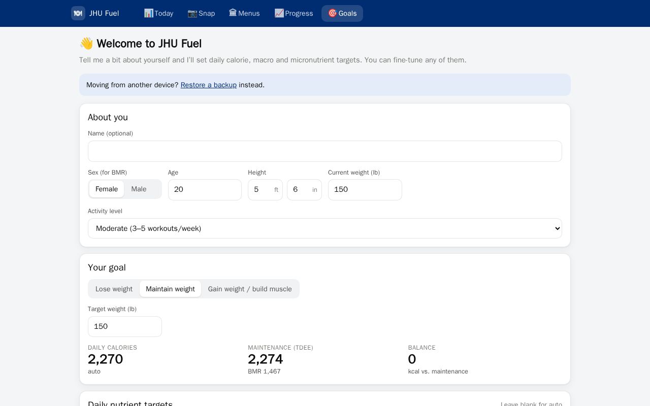Select Female for sex
The height and width of the screenshot is (406, 650).
coord(107,189)
